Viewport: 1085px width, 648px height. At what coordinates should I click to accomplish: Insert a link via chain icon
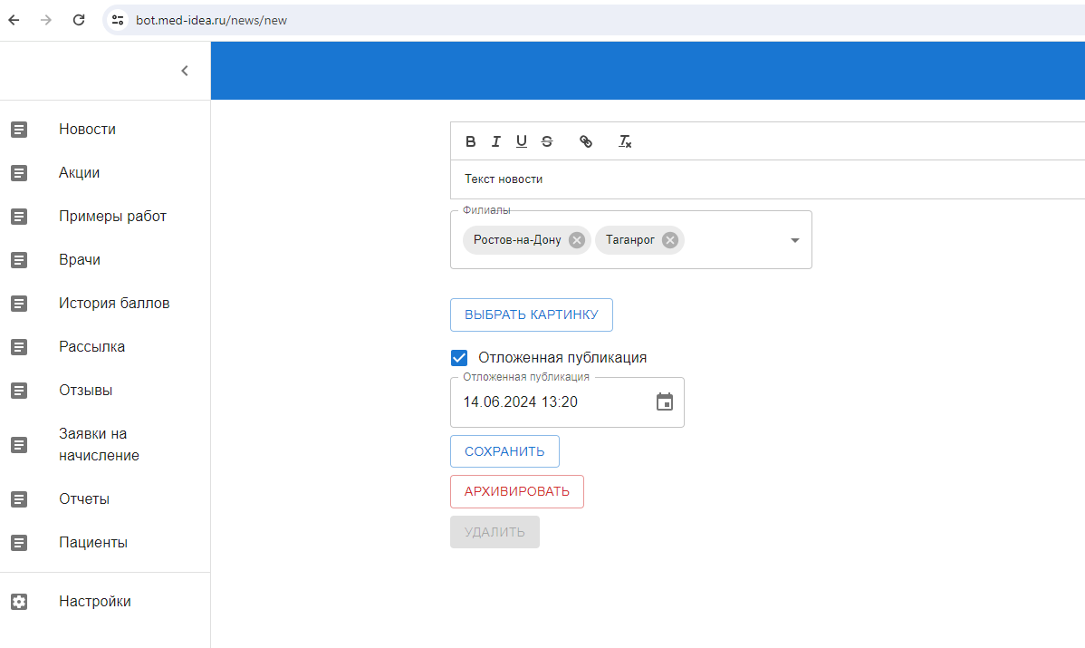(x=586, y=141)
